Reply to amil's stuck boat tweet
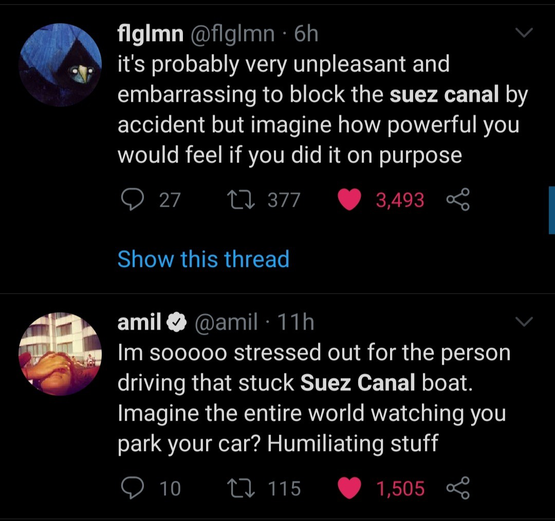The width and height of the screenshot is (555, 521). (x=132, y=488)
